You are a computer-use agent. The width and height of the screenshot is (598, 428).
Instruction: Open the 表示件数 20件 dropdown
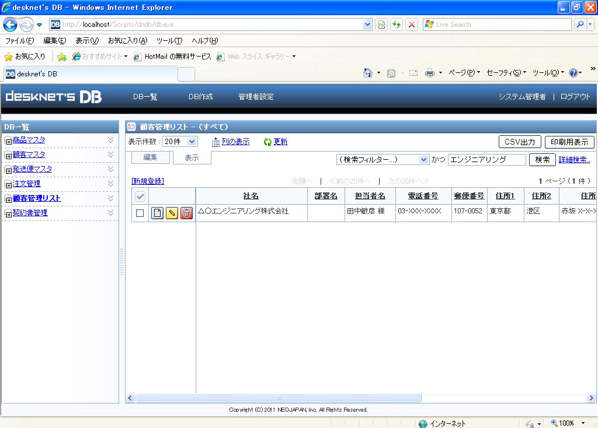coord(180,142)
